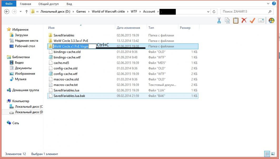Image resolution: width=280 pixels, height=159 pixels.
Task: Refresh the current folder view
Action: [x=214, y=12]
